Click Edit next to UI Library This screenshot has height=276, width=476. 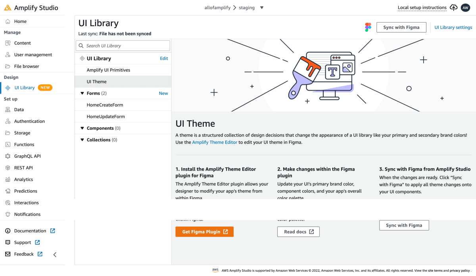tap(164, 59)
